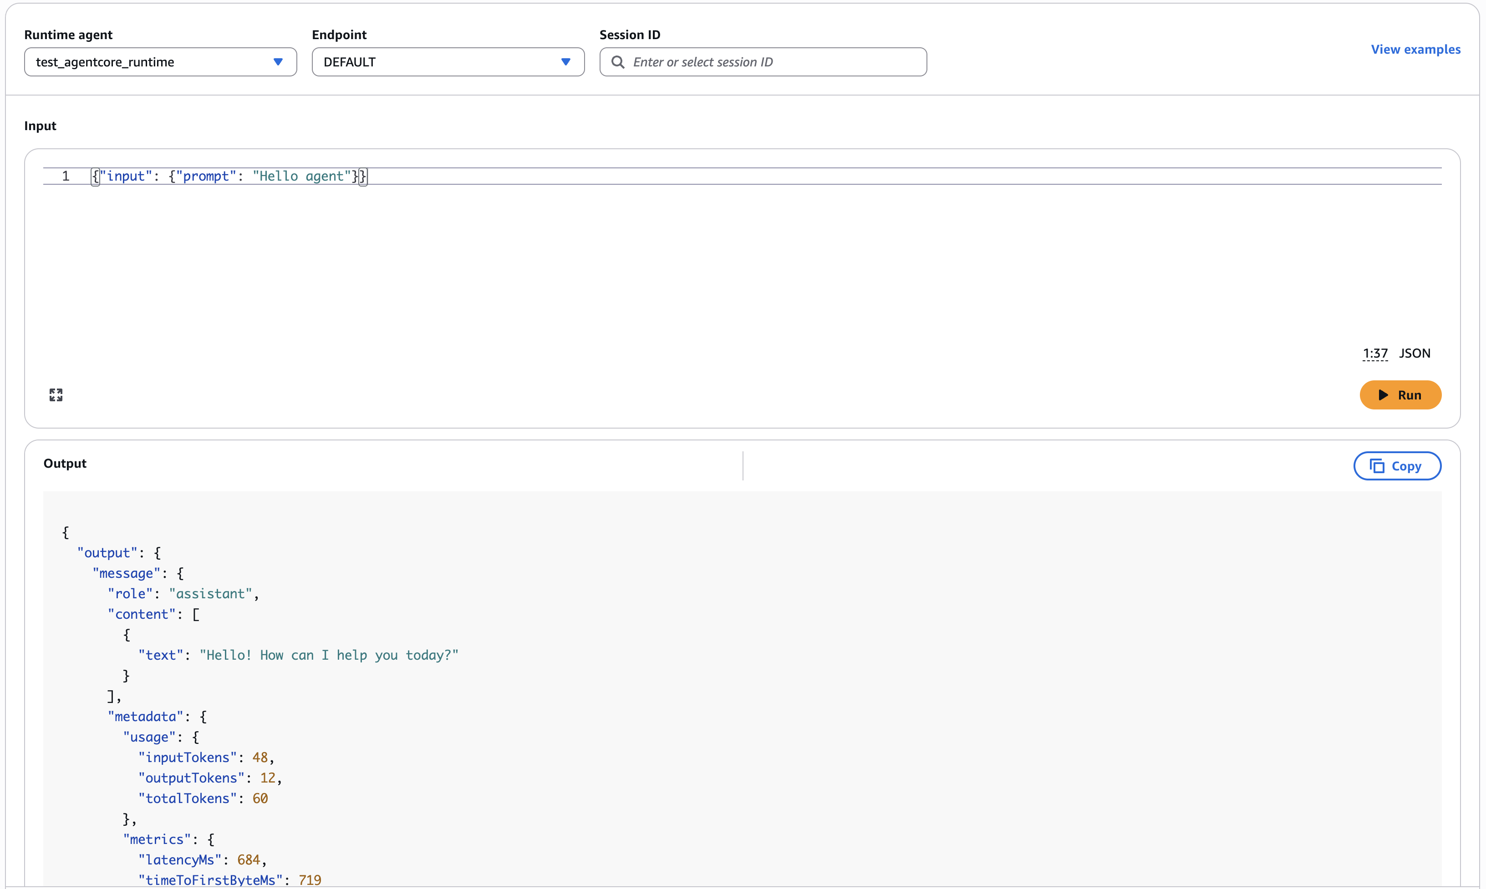1486x889 pixels.
Task: Click the "Hello agent" prompt value
Action: pyautogui.click(x=301, y=176)
